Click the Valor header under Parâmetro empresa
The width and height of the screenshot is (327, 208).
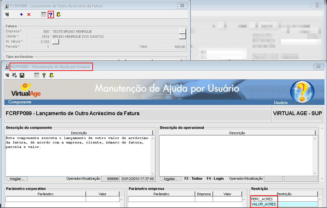pos(227,194)
